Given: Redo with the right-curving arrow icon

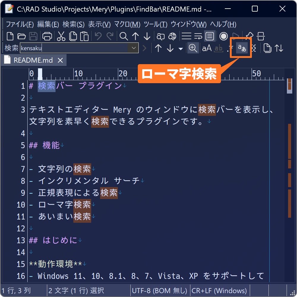Looking at the screenshot, I should (x=110, y=36).
